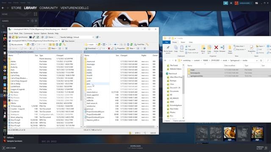Select the Adobe folder in local panel
The image size is (271, 152).
click(x=13, y=62)
